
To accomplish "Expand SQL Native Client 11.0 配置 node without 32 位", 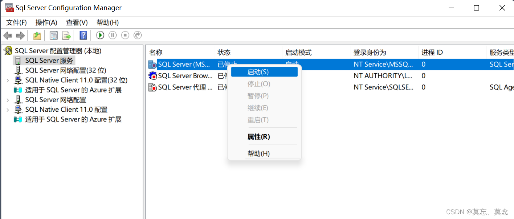I will 8,110.
